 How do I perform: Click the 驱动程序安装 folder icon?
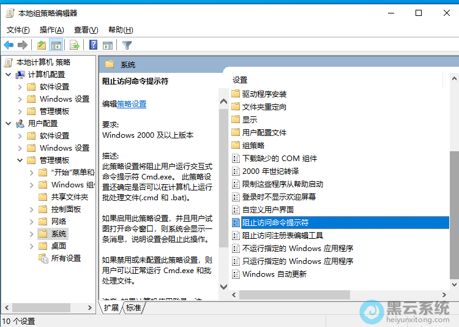pos(236,94)
